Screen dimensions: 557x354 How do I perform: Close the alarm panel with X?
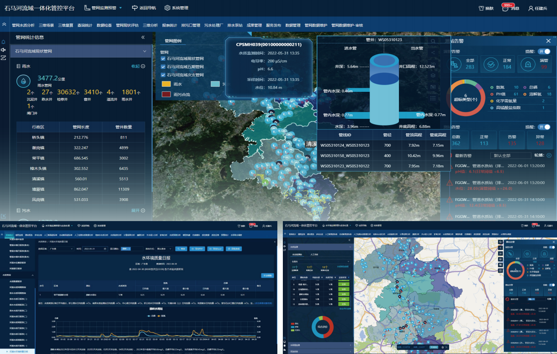pos(548,41)
